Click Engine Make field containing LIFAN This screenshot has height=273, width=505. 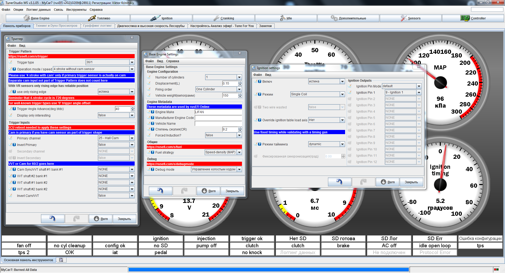click(218, 112)
